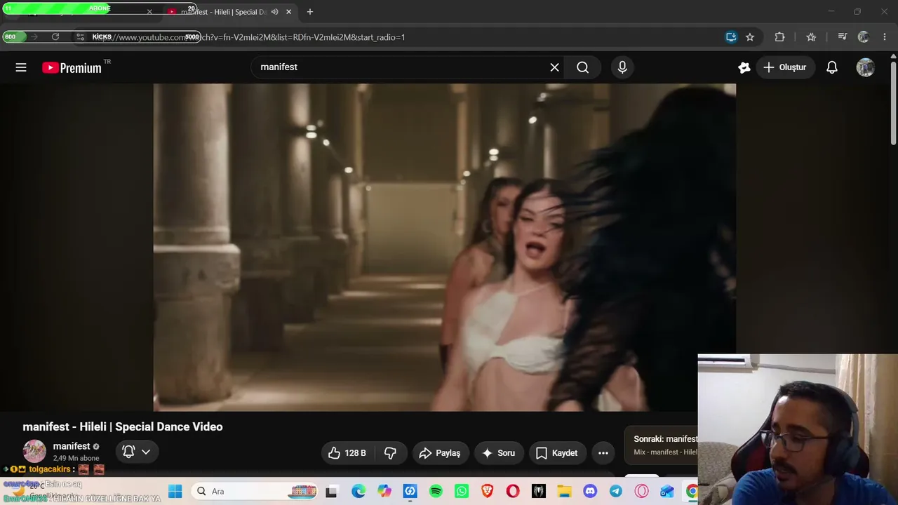Launch Brave browser from taskbar
This screenshot has height=505, width=898.
(488, 492)
